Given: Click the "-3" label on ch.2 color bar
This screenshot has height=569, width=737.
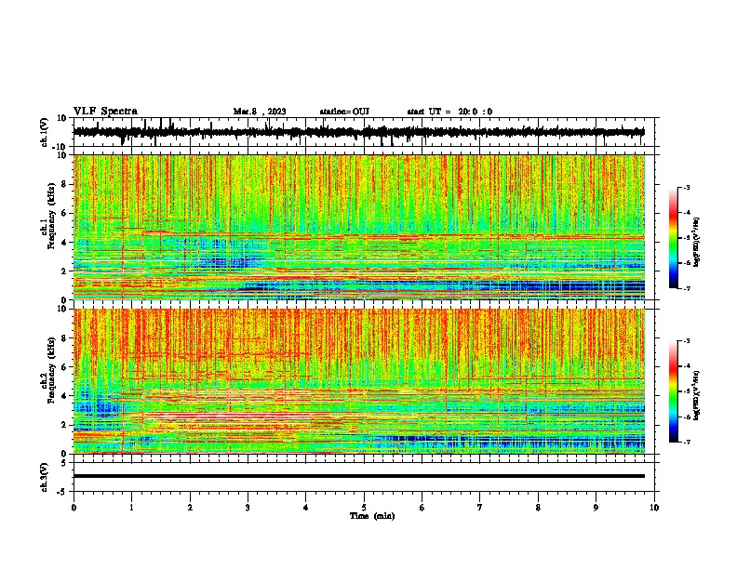Looking at the screenshot, I should (x=686, y=341).
